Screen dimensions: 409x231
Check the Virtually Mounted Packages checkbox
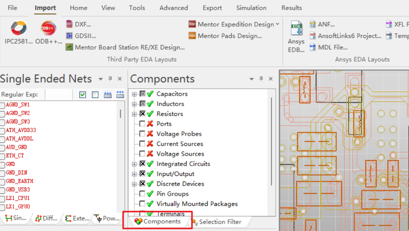tap(143, 204)
